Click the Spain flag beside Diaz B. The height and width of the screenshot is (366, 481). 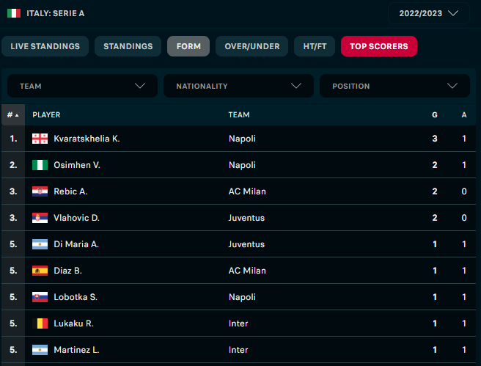40,271
